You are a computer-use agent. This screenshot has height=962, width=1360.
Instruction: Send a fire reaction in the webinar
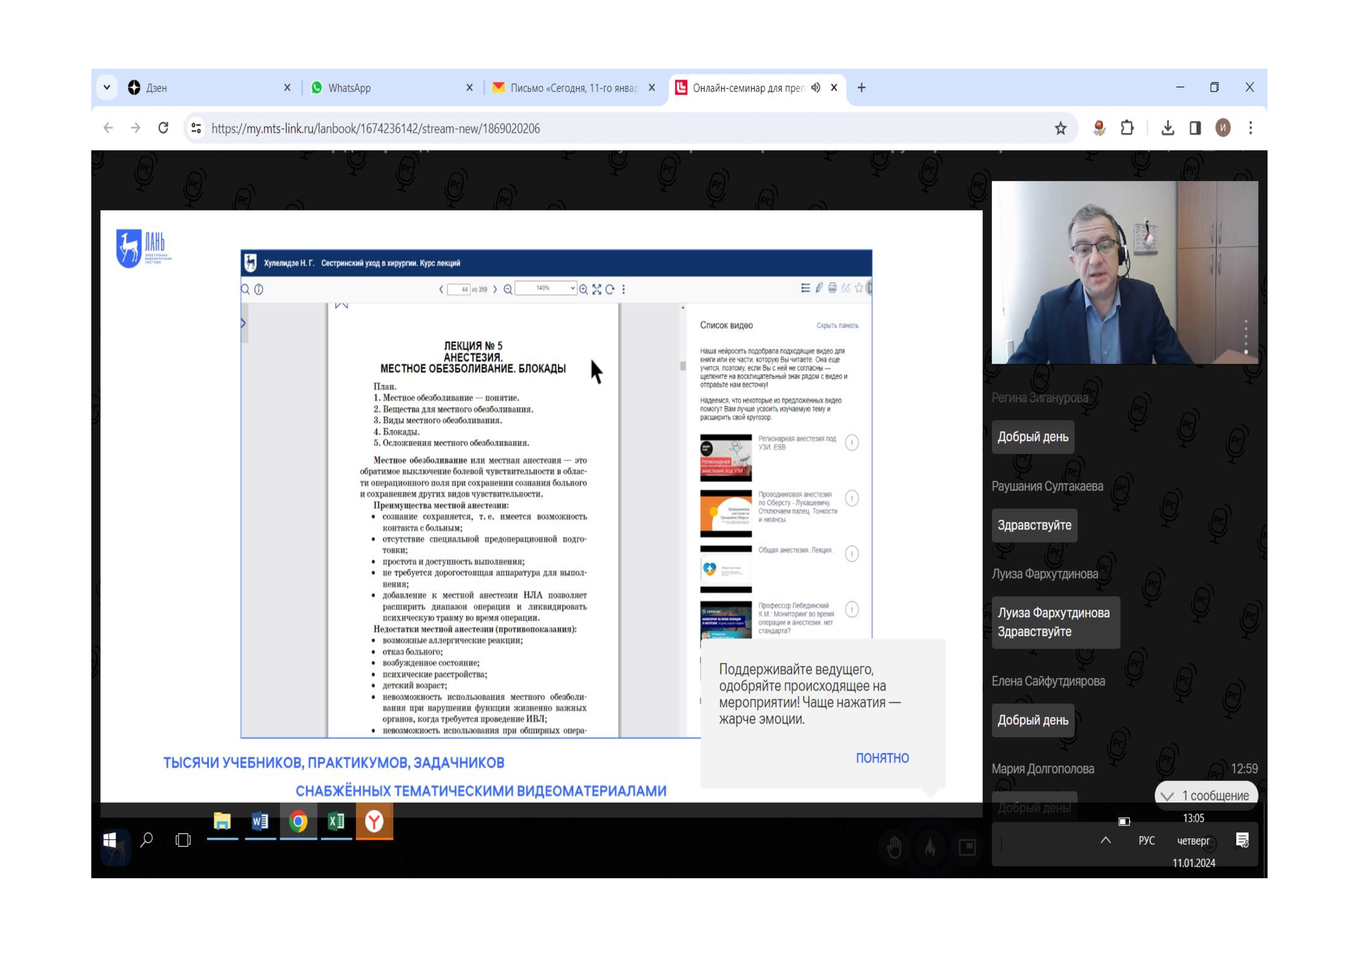[930, 848]
